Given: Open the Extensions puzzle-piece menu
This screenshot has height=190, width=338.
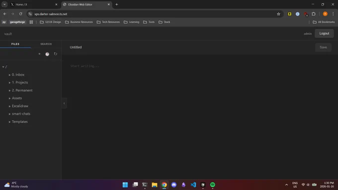Looking at the screenshot, I should click(314, 14).
